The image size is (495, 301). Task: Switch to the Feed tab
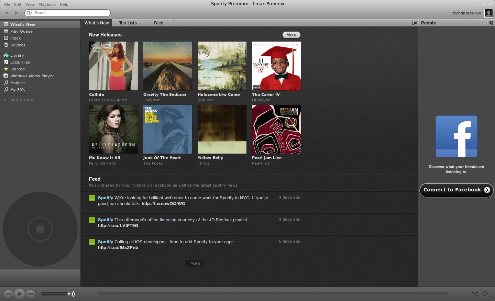[x=158, y=23]
